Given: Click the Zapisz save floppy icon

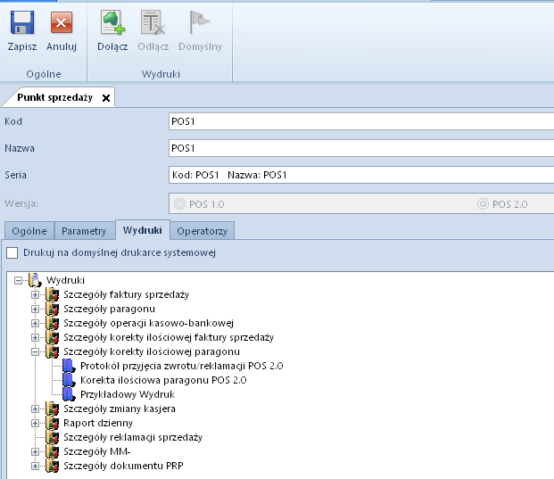Looking at the screenshot, I should [x=22, y=22].
